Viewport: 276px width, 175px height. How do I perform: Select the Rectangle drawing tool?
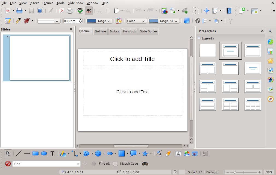coord(35,154)
